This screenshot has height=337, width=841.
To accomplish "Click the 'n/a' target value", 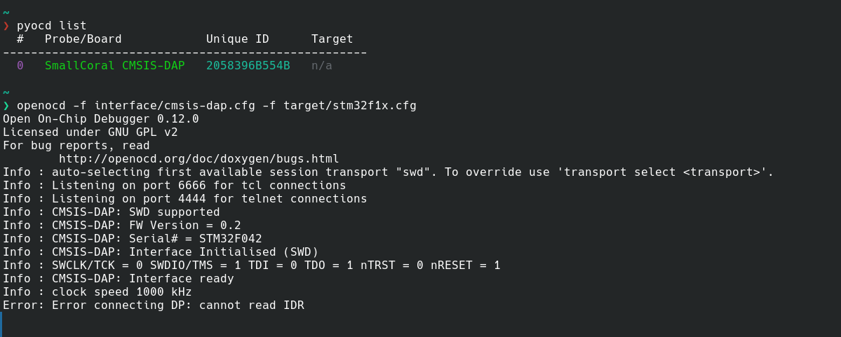I will pyautogui.click(x=321, y=66).
